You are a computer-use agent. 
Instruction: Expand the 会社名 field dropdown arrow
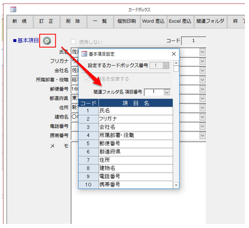[203, 71]
